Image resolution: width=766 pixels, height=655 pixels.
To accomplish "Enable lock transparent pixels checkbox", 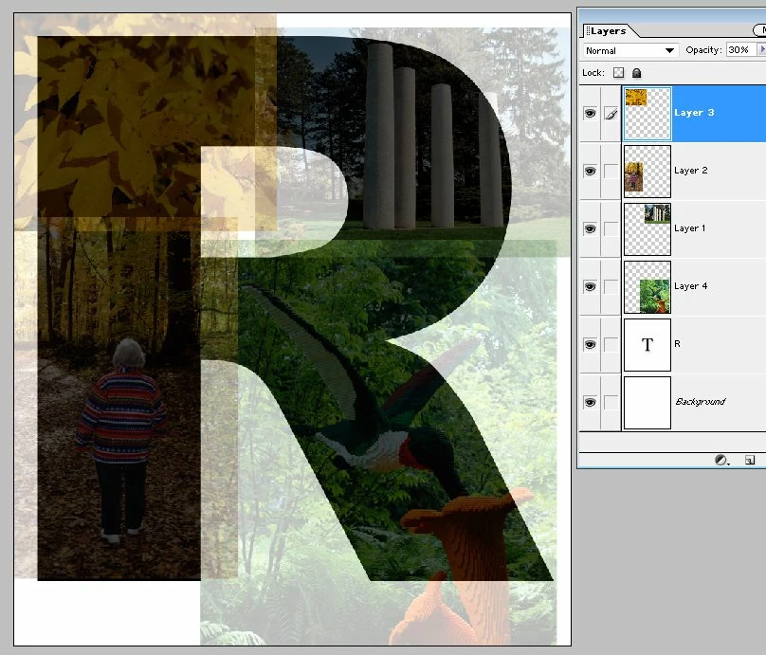I will tap(618, 73).
